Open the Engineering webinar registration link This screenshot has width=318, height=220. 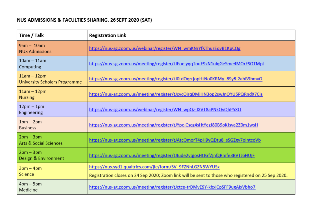coord(165,110)
